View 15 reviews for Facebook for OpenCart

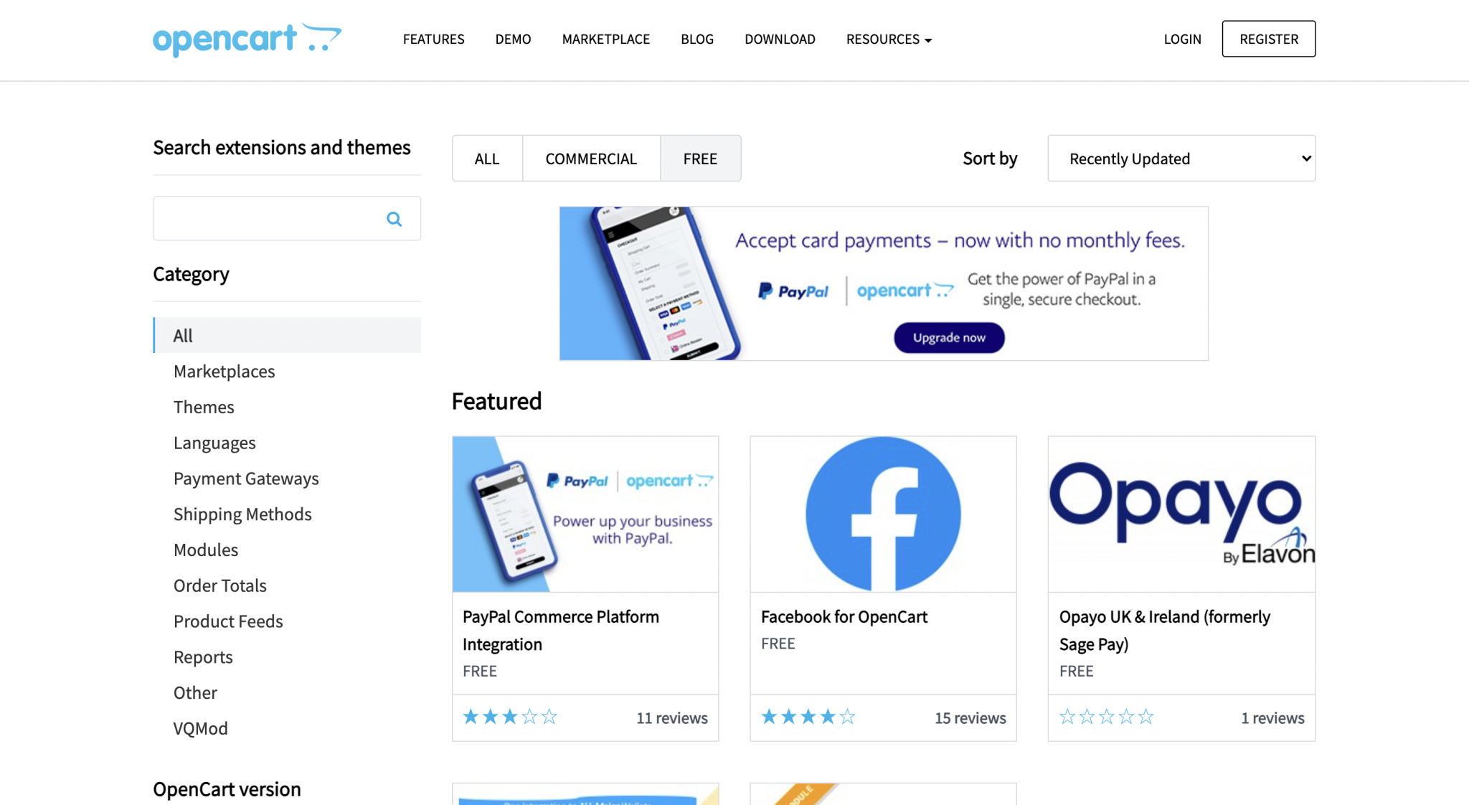[970, 717]
